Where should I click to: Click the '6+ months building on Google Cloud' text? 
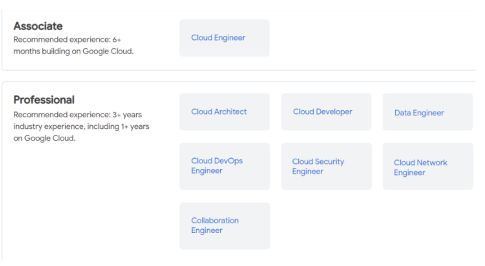[74, 45]
